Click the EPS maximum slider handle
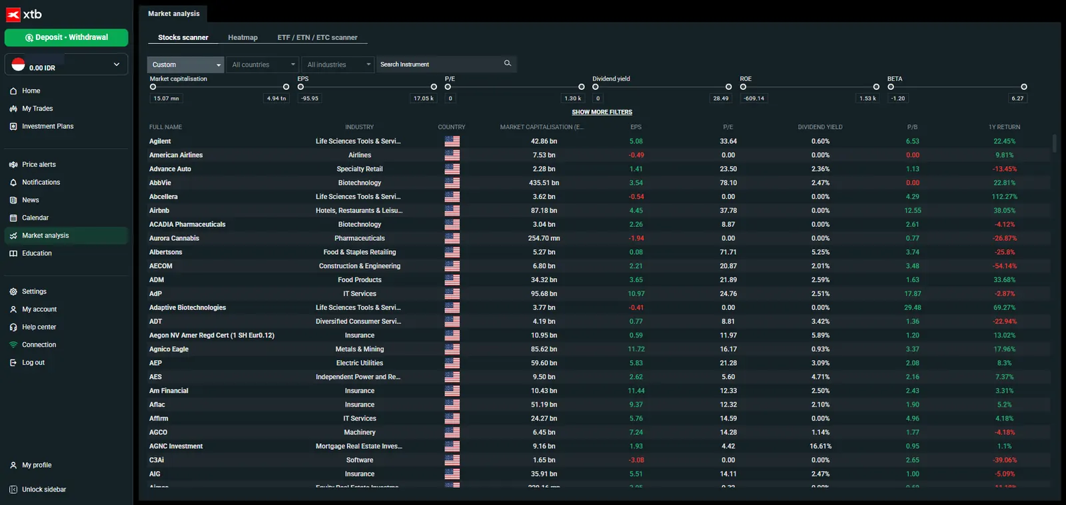Image resolution: width=1066 pixels, height=505 pixels. [434, 87]
